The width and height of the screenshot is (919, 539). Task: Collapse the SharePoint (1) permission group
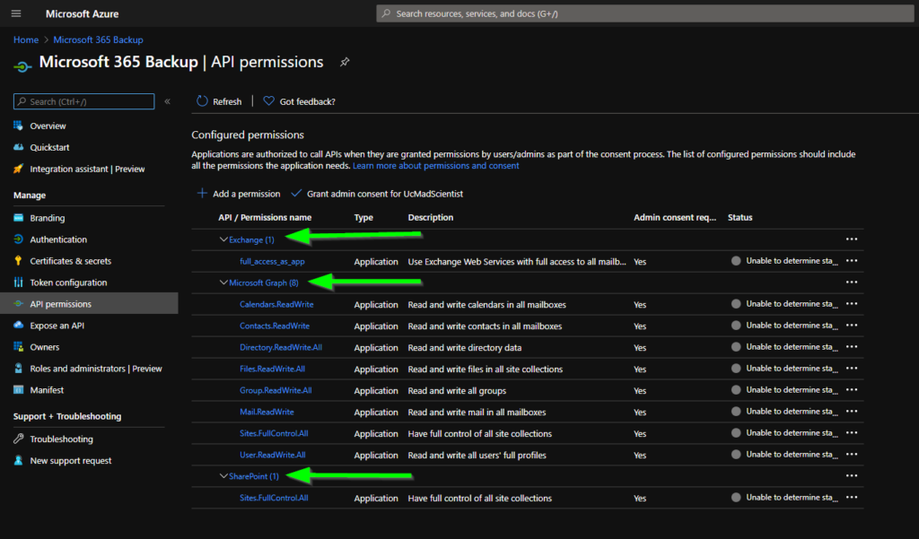coord(223,476)
